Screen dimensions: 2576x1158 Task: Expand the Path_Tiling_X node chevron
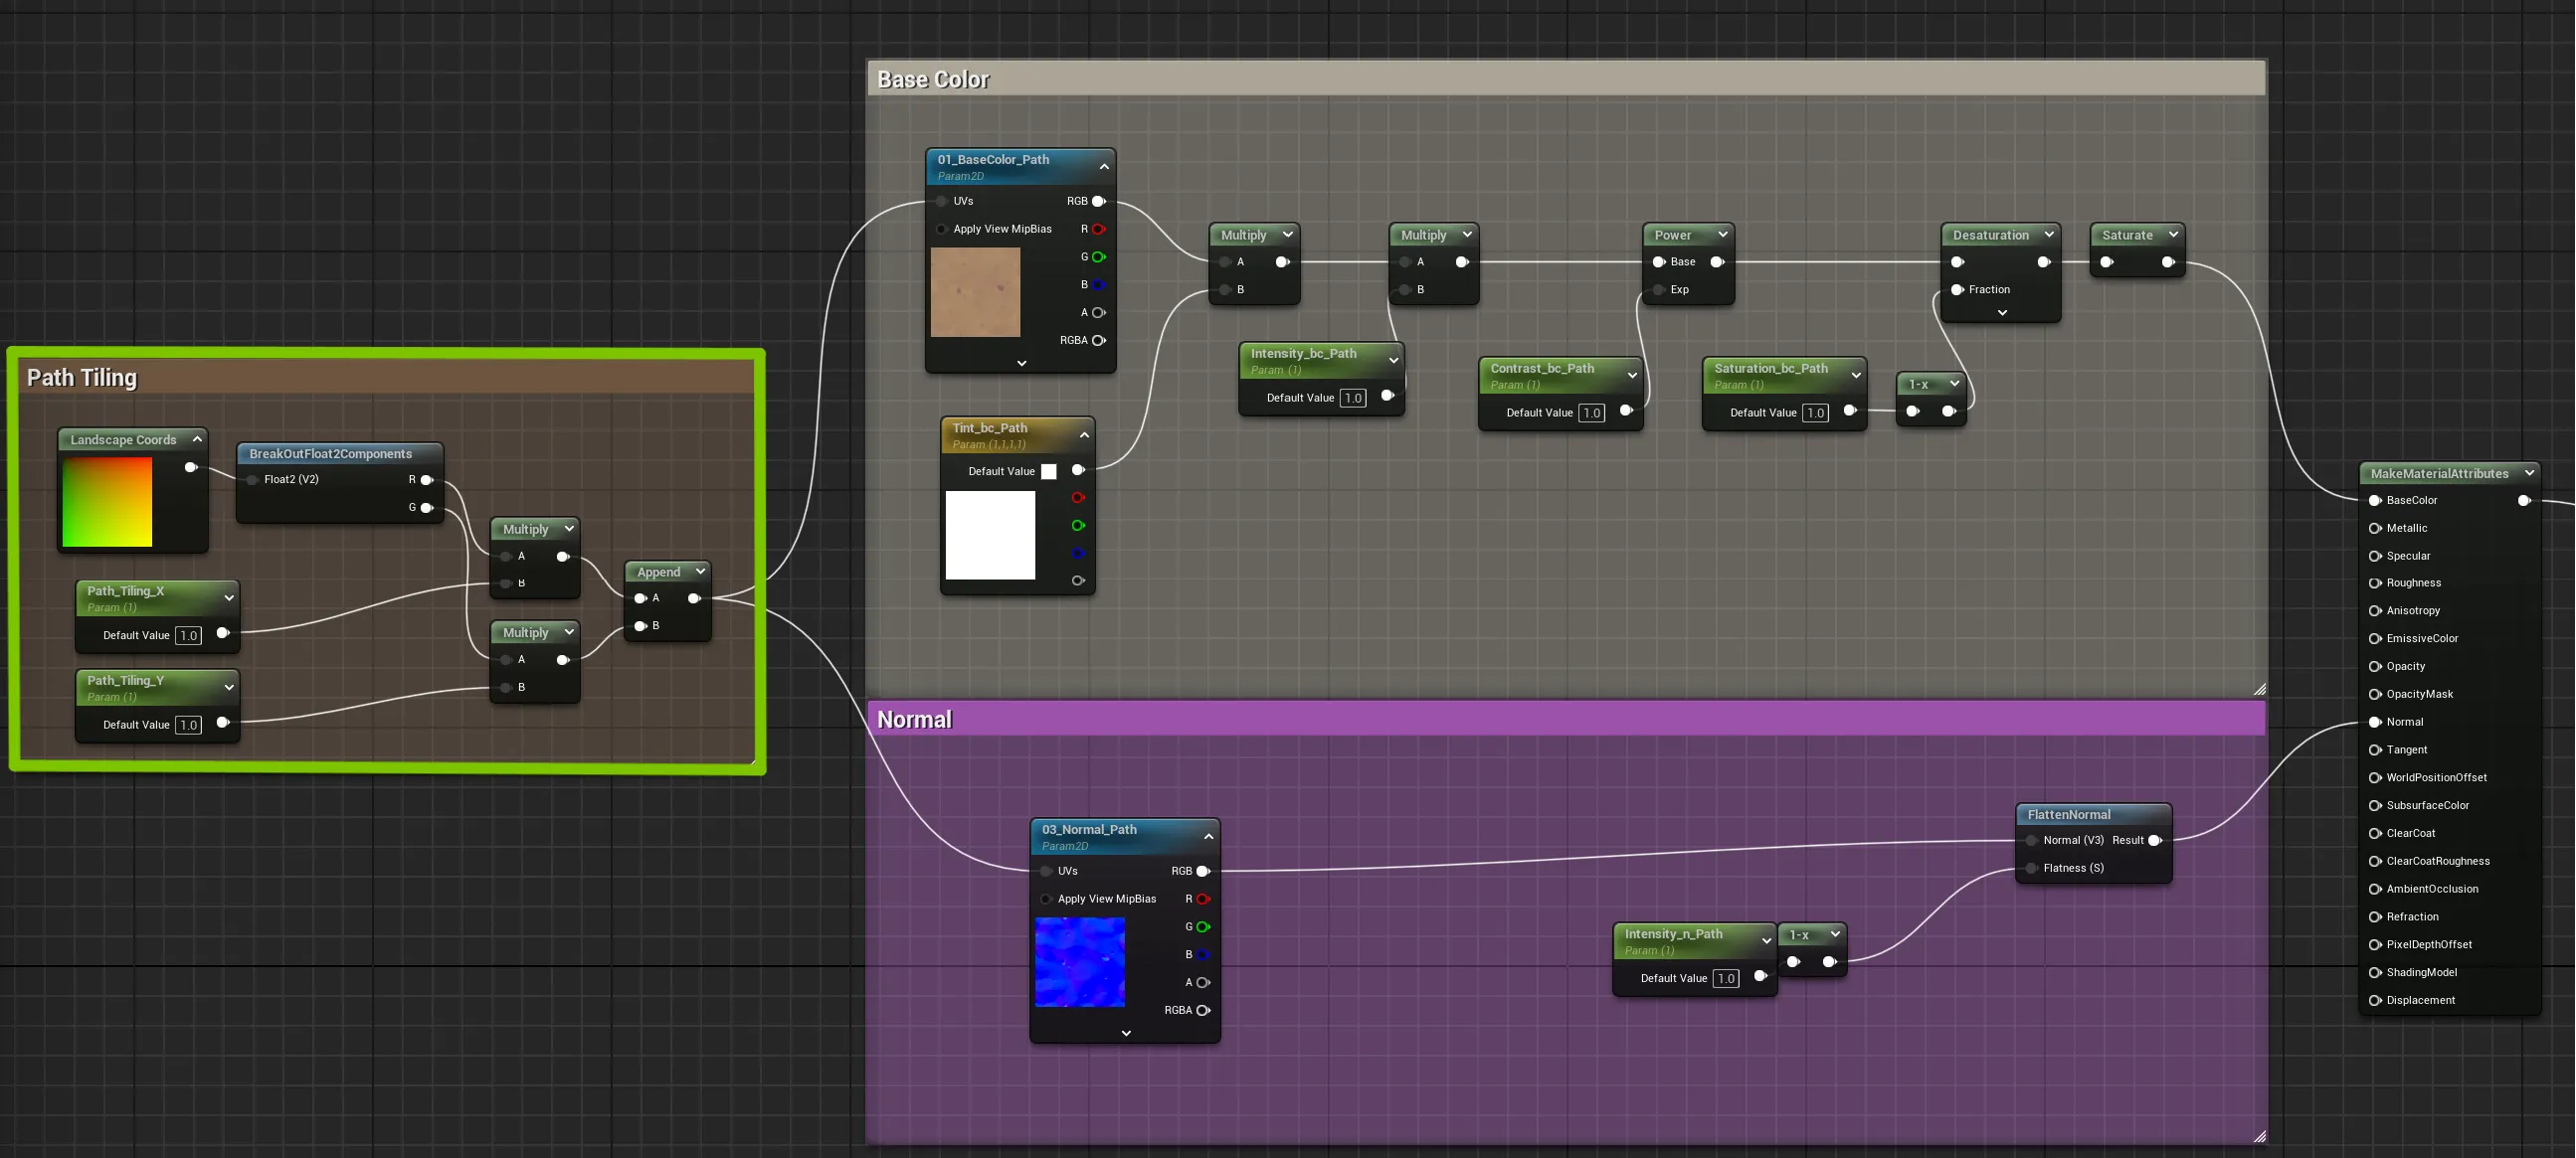[229, 598]
